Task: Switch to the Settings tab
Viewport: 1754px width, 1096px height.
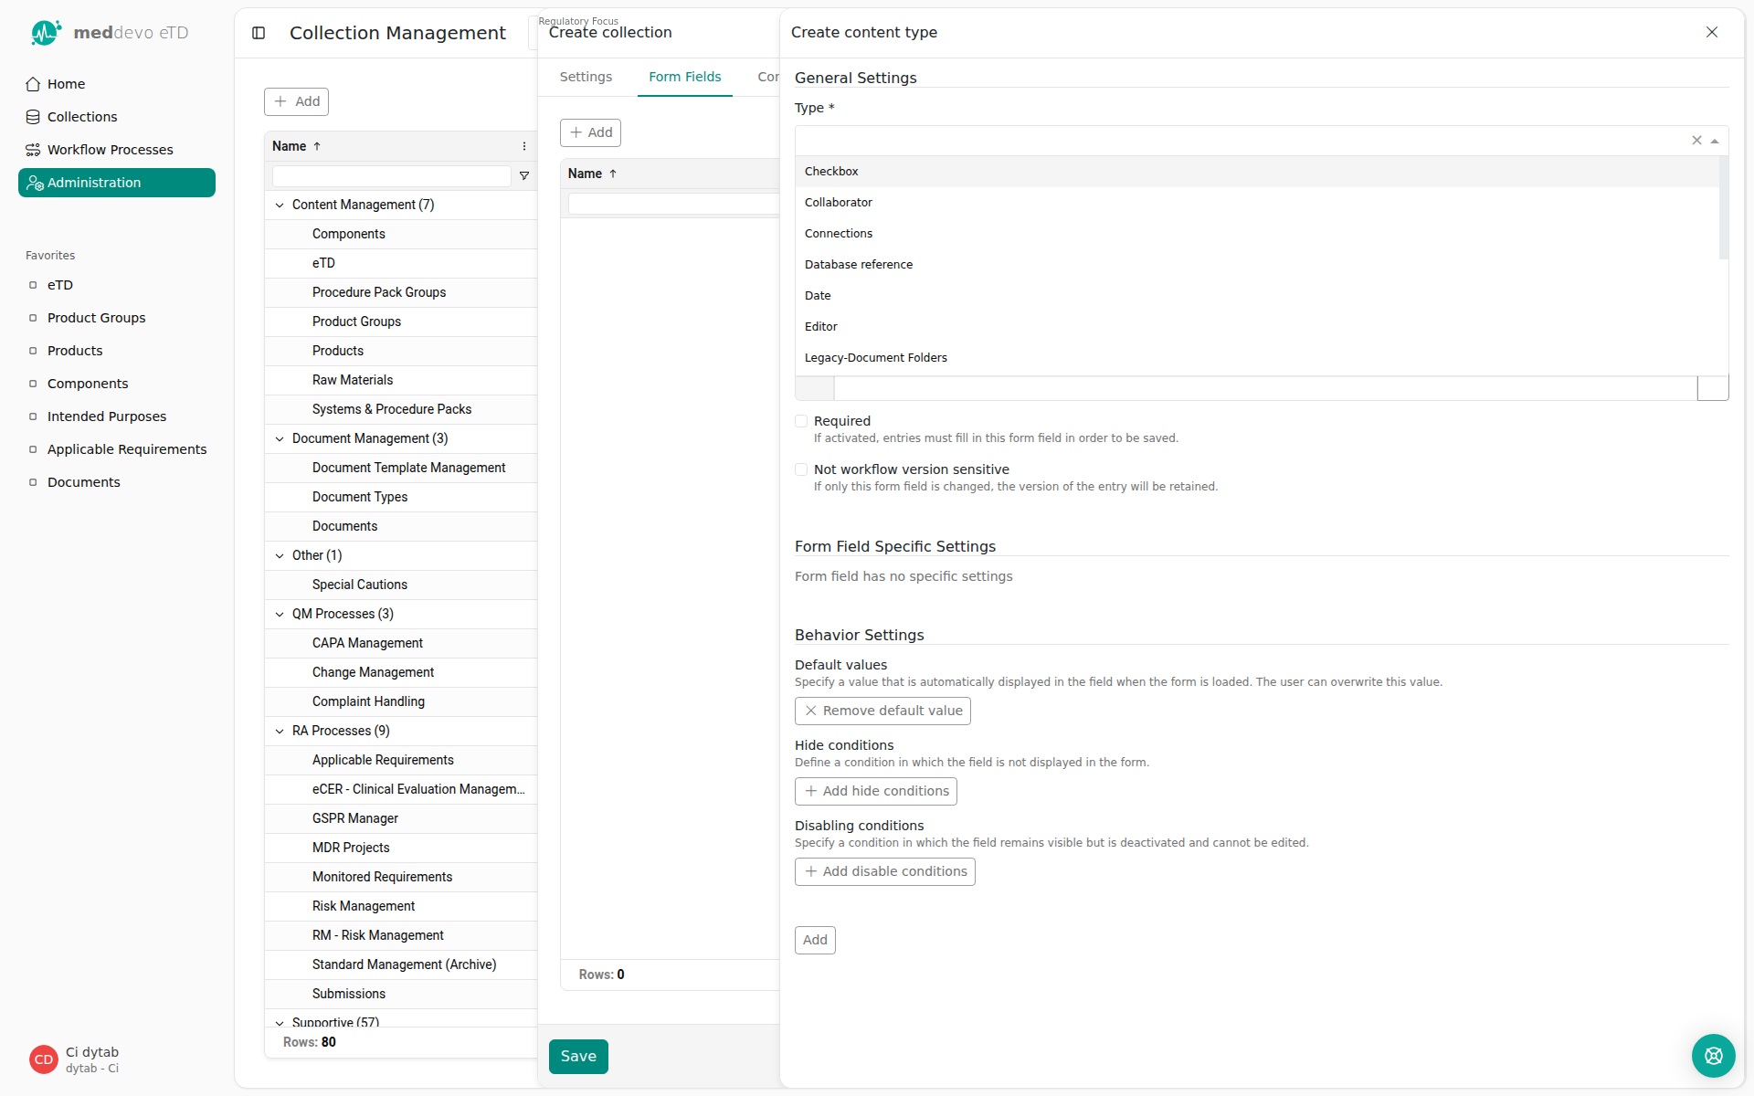Action: 586,77
